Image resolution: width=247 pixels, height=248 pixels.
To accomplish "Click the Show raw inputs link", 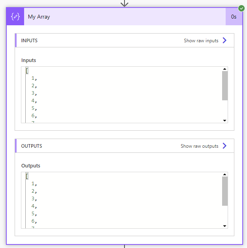I will 201,41.
